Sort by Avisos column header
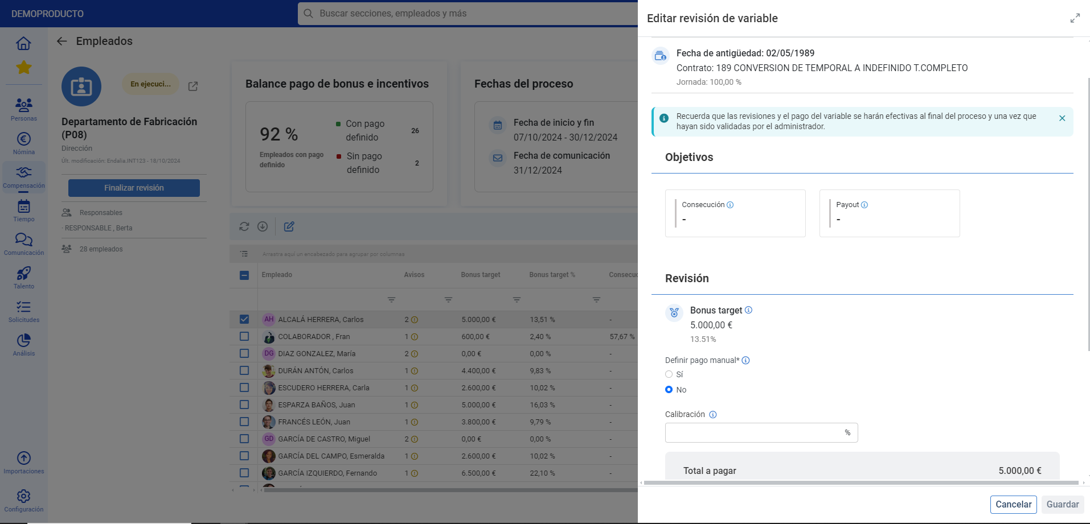This screenshot has height=524, width=1090. tap(414, 275)
